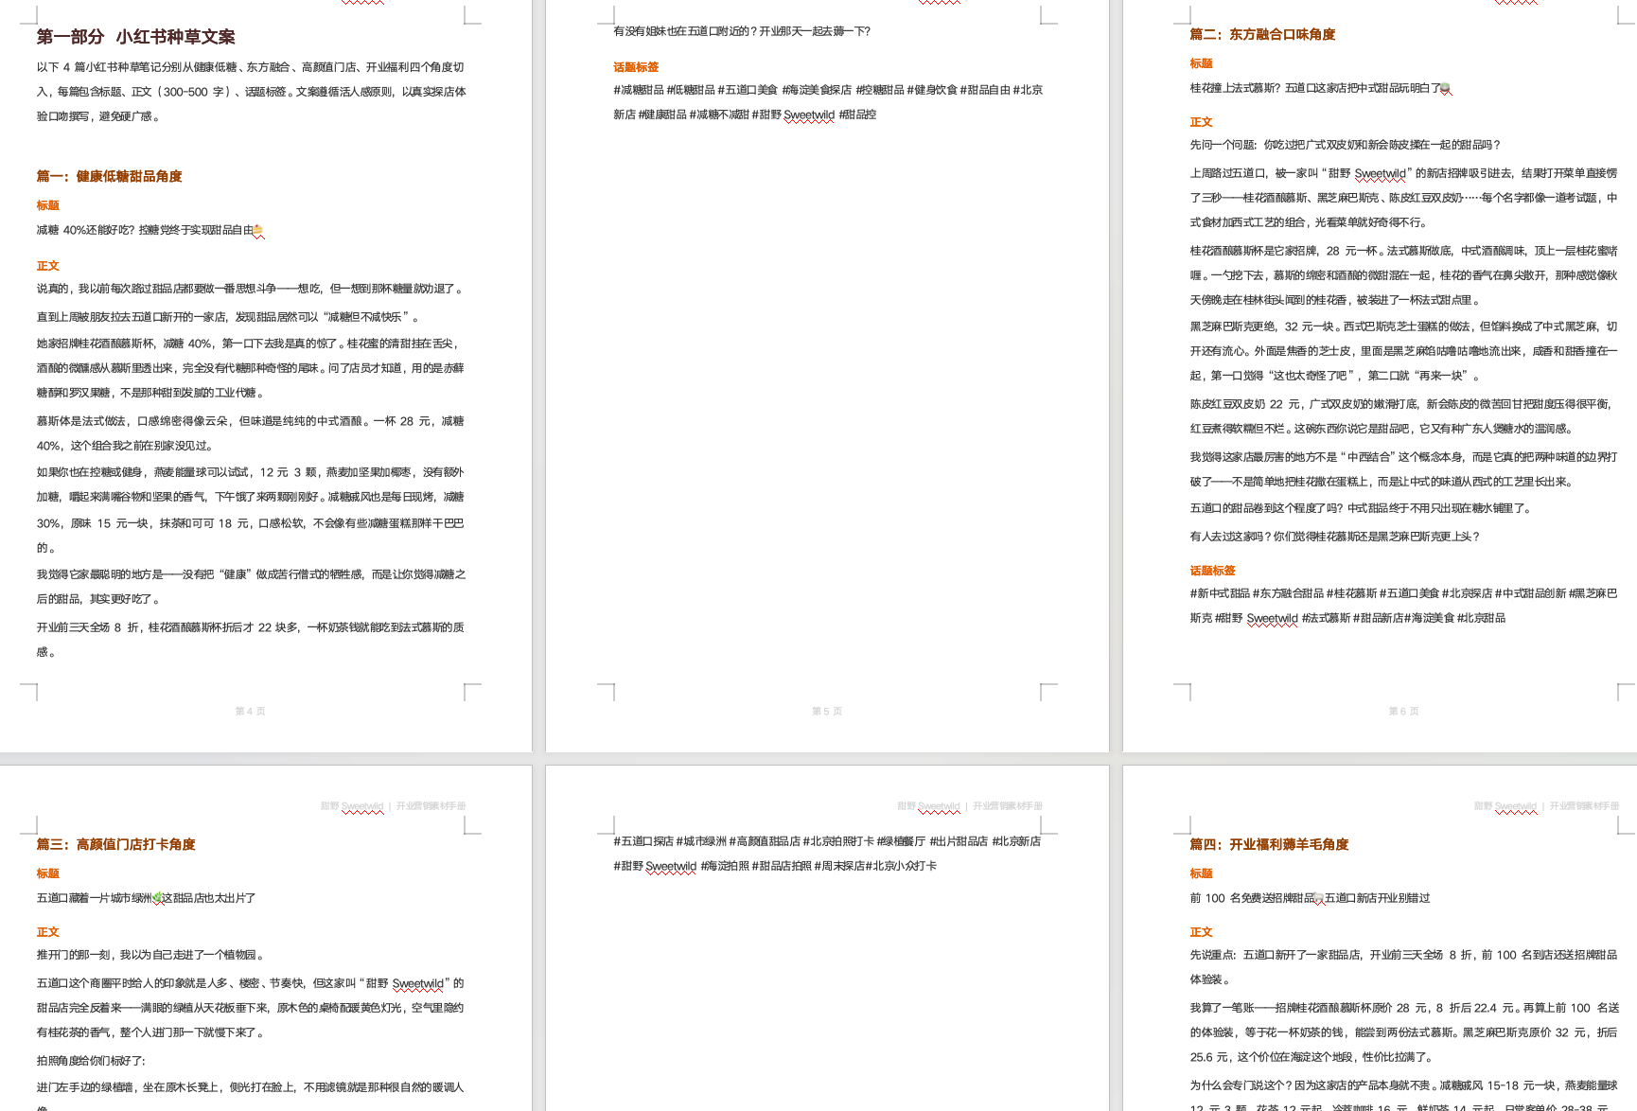Click the emoji after 免费送招牌甜品
Viewport: 1637px width, 1111px height.
coord(1319,898)
